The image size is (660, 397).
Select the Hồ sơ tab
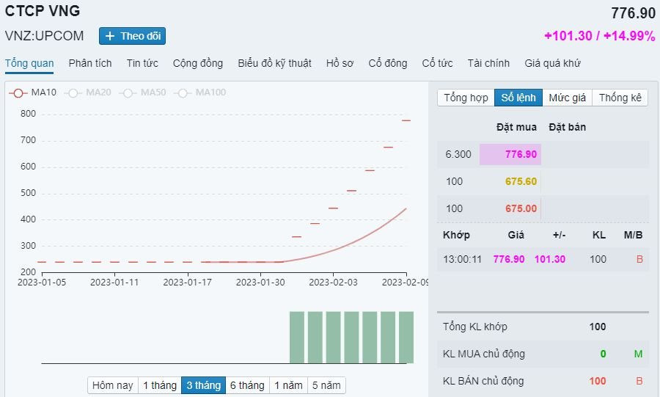[340, 64]
